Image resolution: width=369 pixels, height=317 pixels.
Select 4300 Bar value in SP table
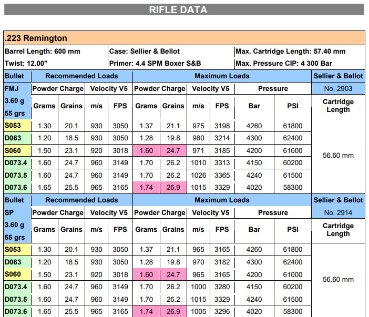coord(254,262)
